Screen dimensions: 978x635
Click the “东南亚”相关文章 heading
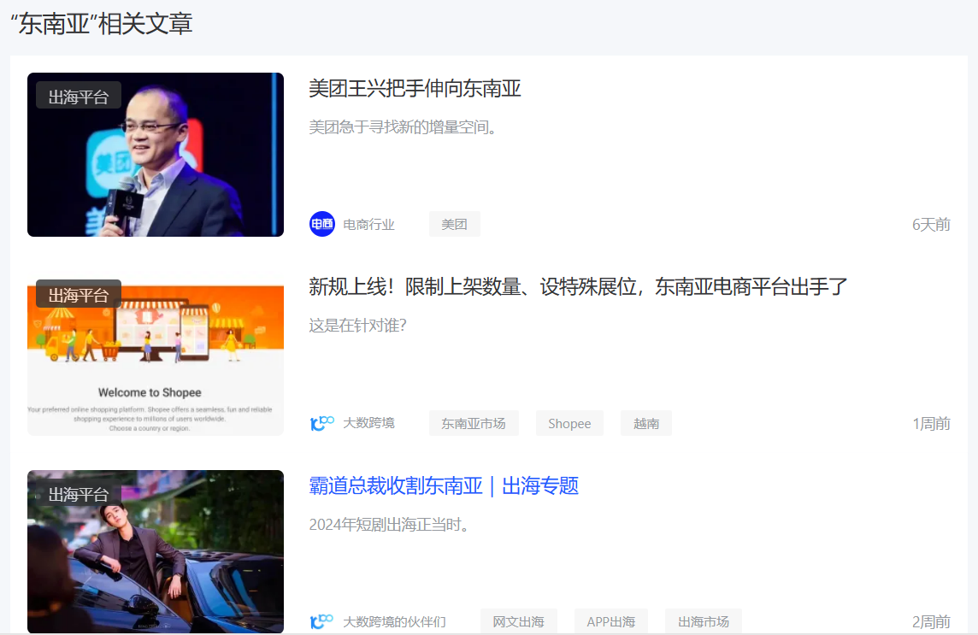click(102, 24)
